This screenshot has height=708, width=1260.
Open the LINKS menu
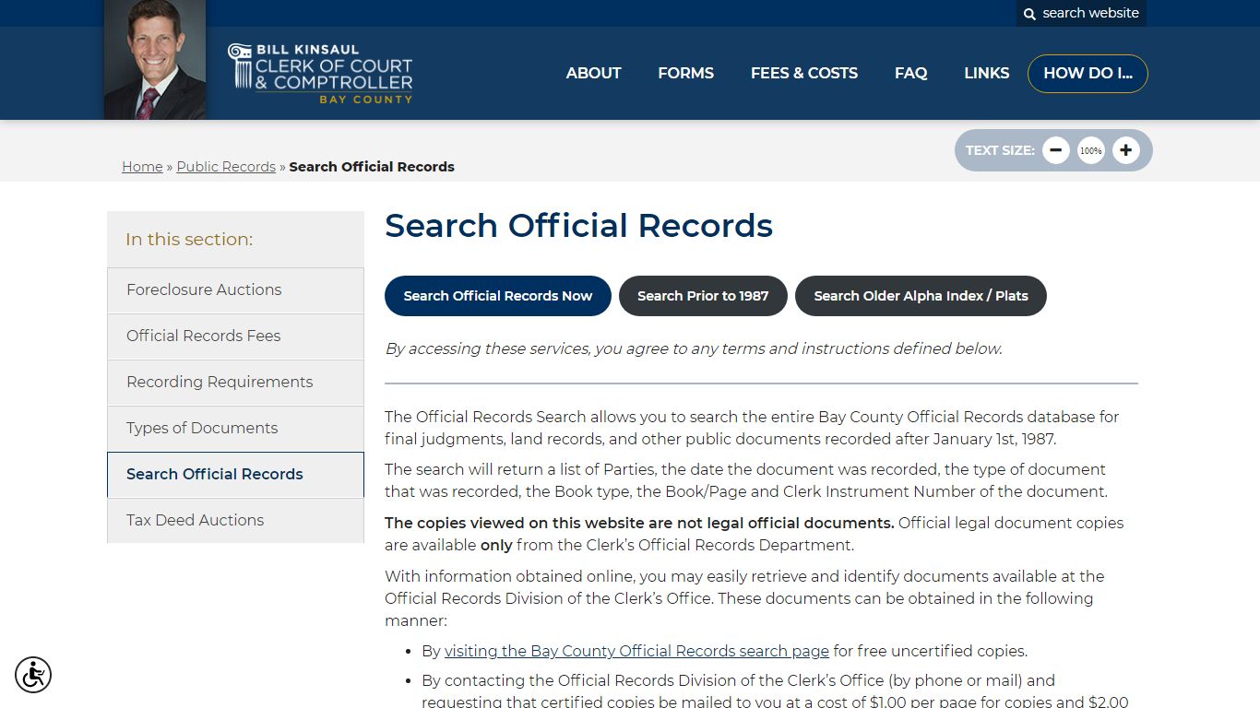[986, 73]
